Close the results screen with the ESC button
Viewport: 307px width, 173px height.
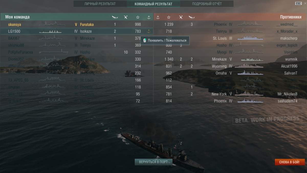click(x=298, y=3)
